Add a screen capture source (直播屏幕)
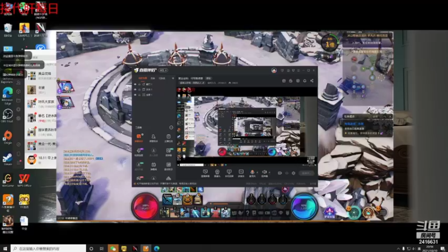This screenshot has width=448, height=252. [205, 173]
